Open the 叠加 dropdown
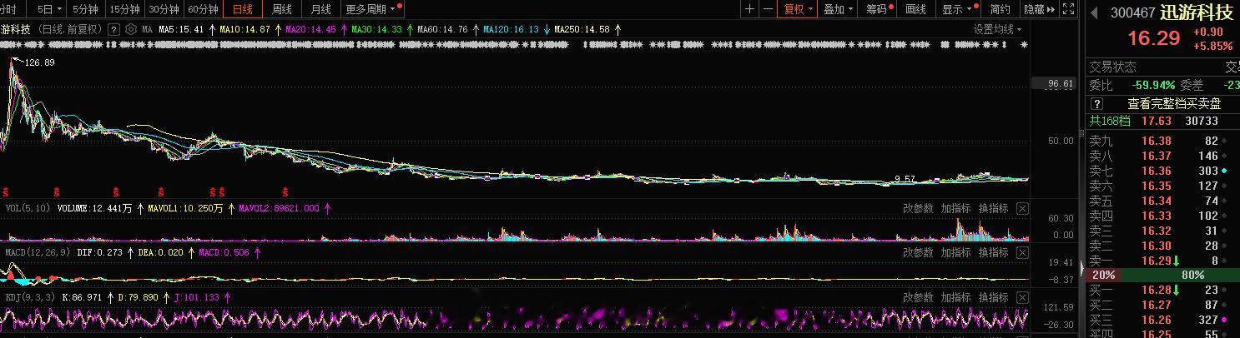Screen dimensions: 1240x338 coord(839,9)
